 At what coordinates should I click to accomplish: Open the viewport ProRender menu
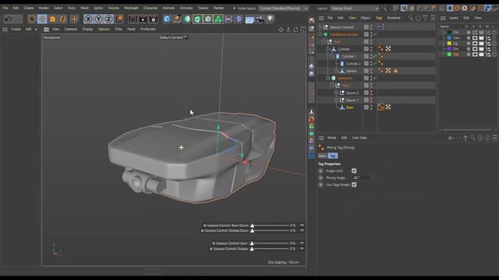point(148,29)
